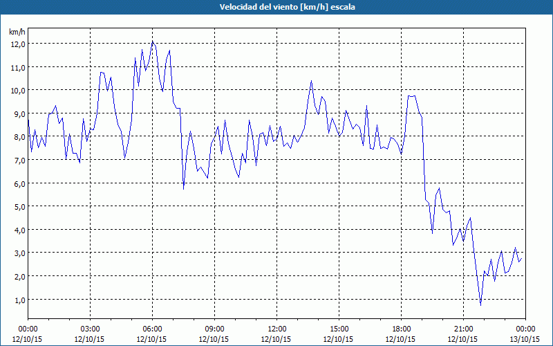Click the 18:00 time axis label
Viewport: 553px width, 346px height.
tap(402, 329)
